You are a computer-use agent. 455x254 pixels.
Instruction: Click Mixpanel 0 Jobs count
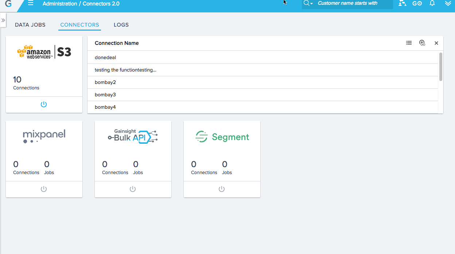pyautogui.click(x=49, y=168)
